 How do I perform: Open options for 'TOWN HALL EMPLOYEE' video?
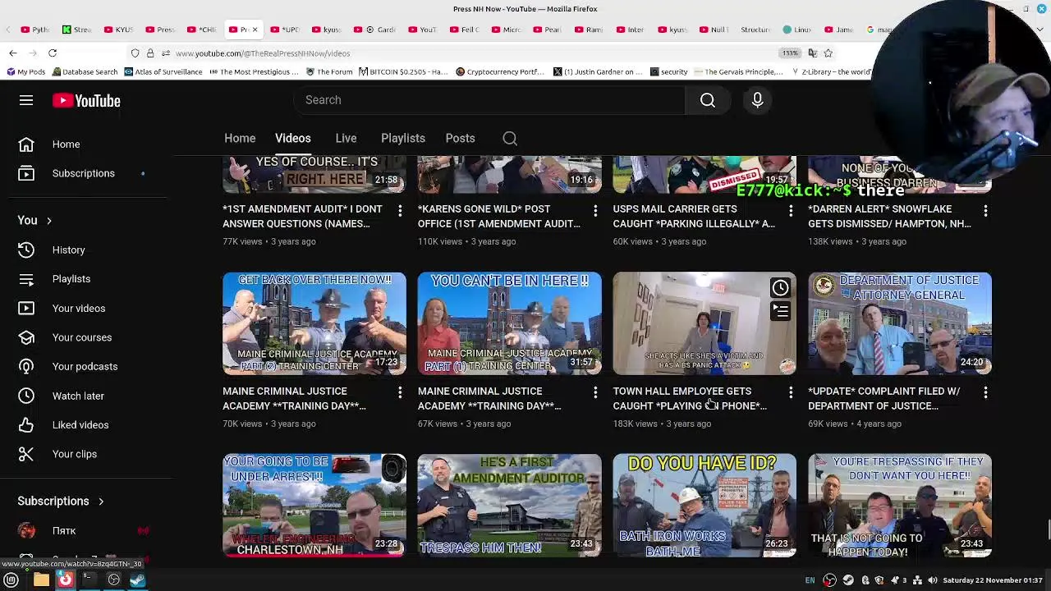[x=791, y=393]
